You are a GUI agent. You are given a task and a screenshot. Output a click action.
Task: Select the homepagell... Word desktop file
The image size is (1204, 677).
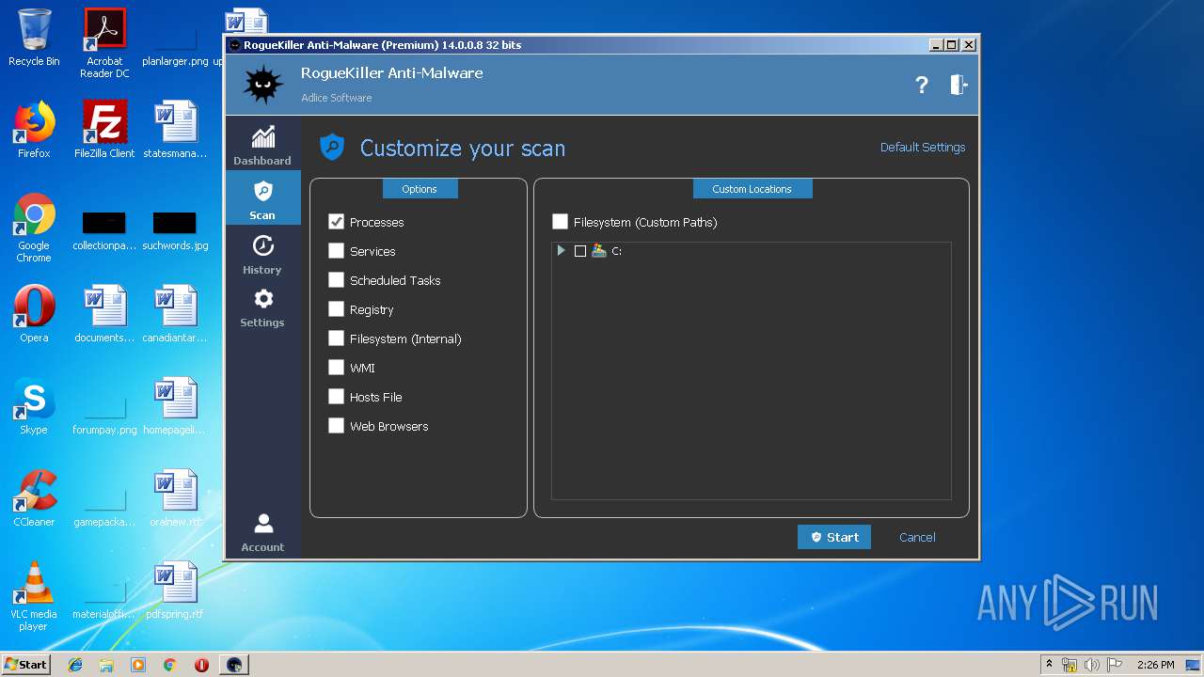coord(175,406)
